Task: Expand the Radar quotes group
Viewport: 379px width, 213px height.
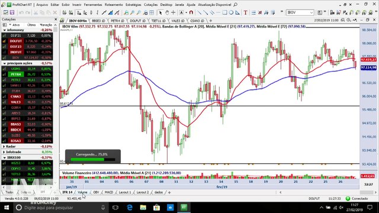Action: click(x=4, y=147)
